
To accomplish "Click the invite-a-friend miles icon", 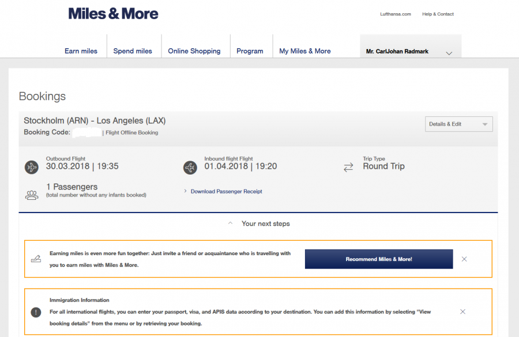I will tap(36, 259).
